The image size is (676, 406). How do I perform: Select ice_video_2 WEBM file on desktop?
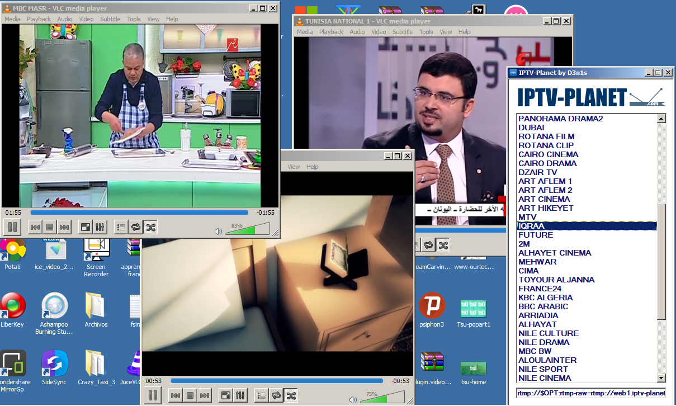[x=54, y=254]
